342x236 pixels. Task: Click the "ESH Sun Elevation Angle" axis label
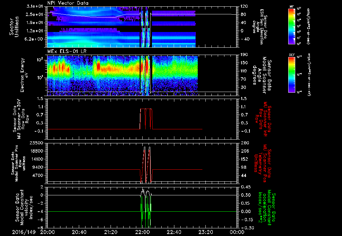point(260,27)
